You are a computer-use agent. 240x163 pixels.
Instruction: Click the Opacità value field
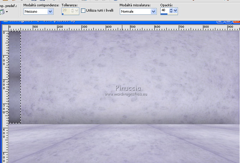coord(164,11)
